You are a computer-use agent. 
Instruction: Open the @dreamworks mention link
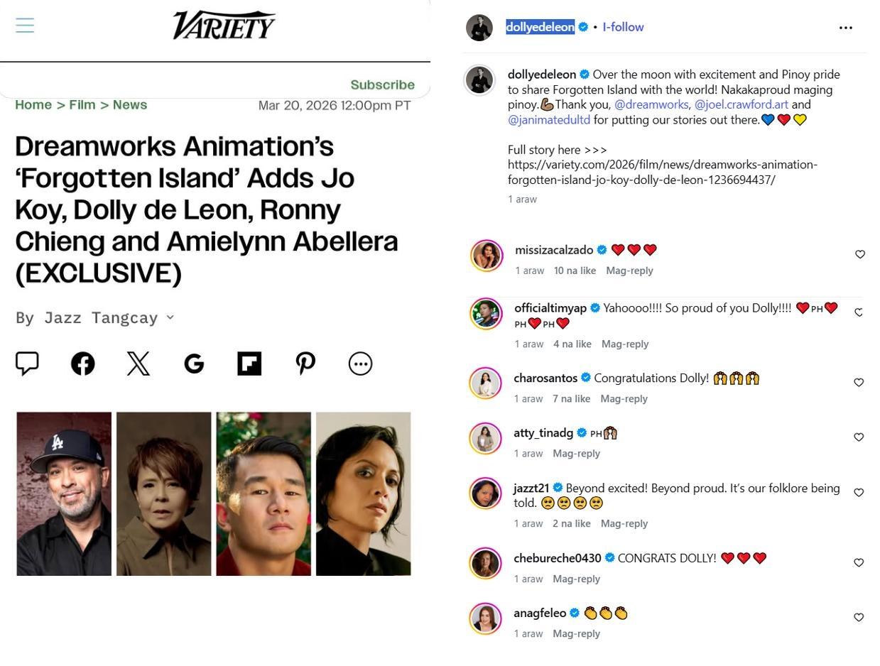(x=651, y=104)
